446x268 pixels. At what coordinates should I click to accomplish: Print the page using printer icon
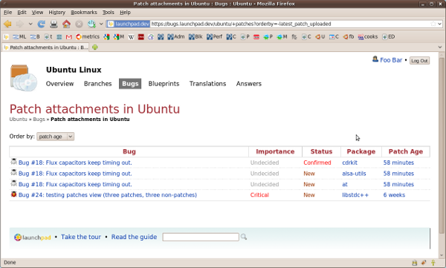coord(54,24)
